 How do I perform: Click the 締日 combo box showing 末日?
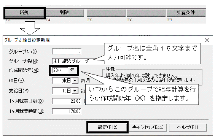pyautogui.click(x=65, y=81)
